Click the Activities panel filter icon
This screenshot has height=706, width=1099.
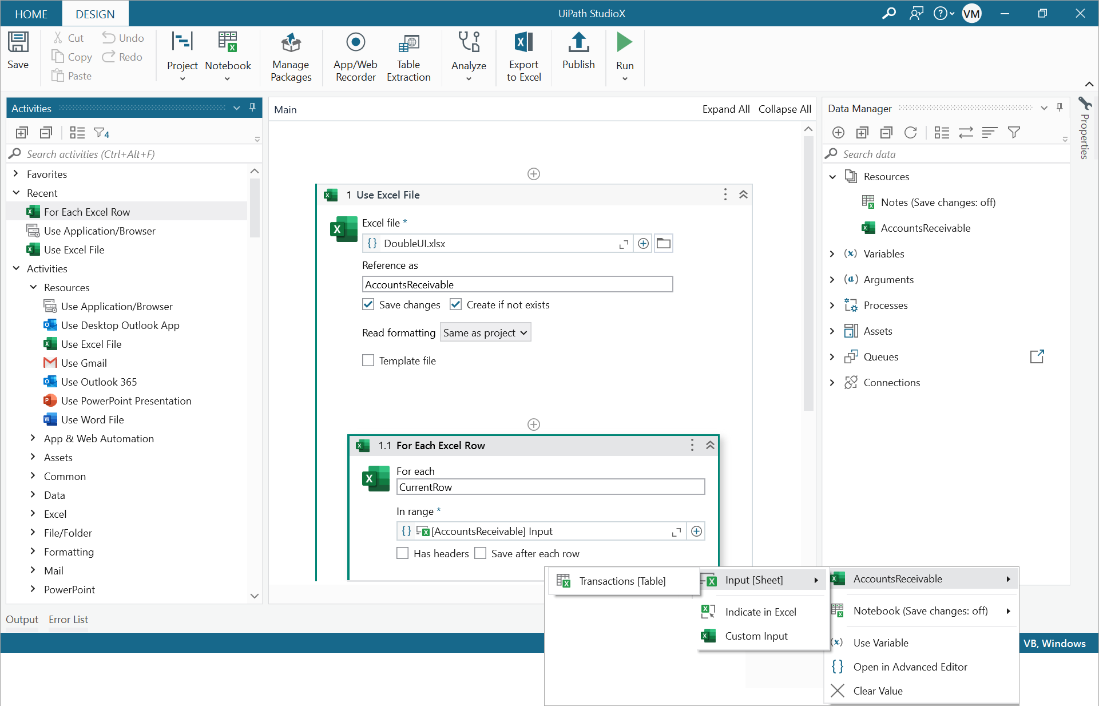101,133
